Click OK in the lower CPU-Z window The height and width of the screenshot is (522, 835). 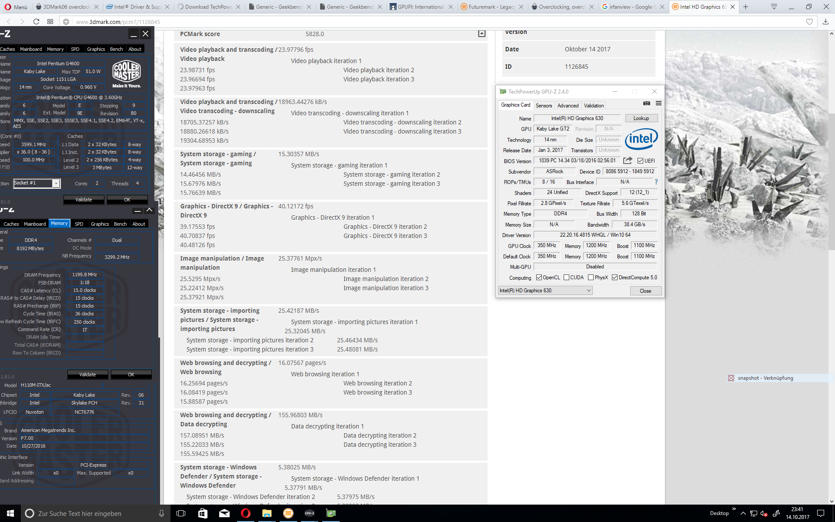click(x=131, y=375)
